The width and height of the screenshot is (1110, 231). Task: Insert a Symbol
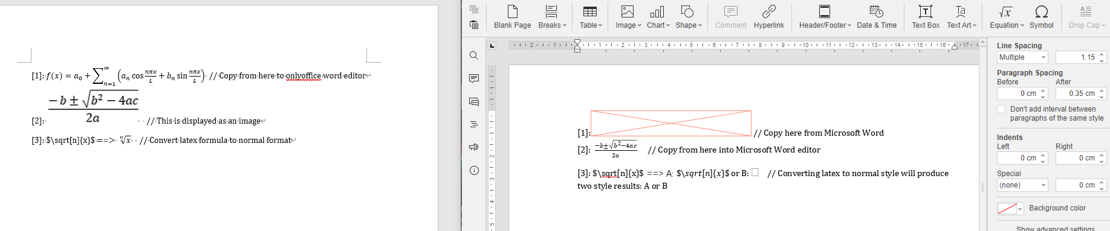tap(1041, 17)
